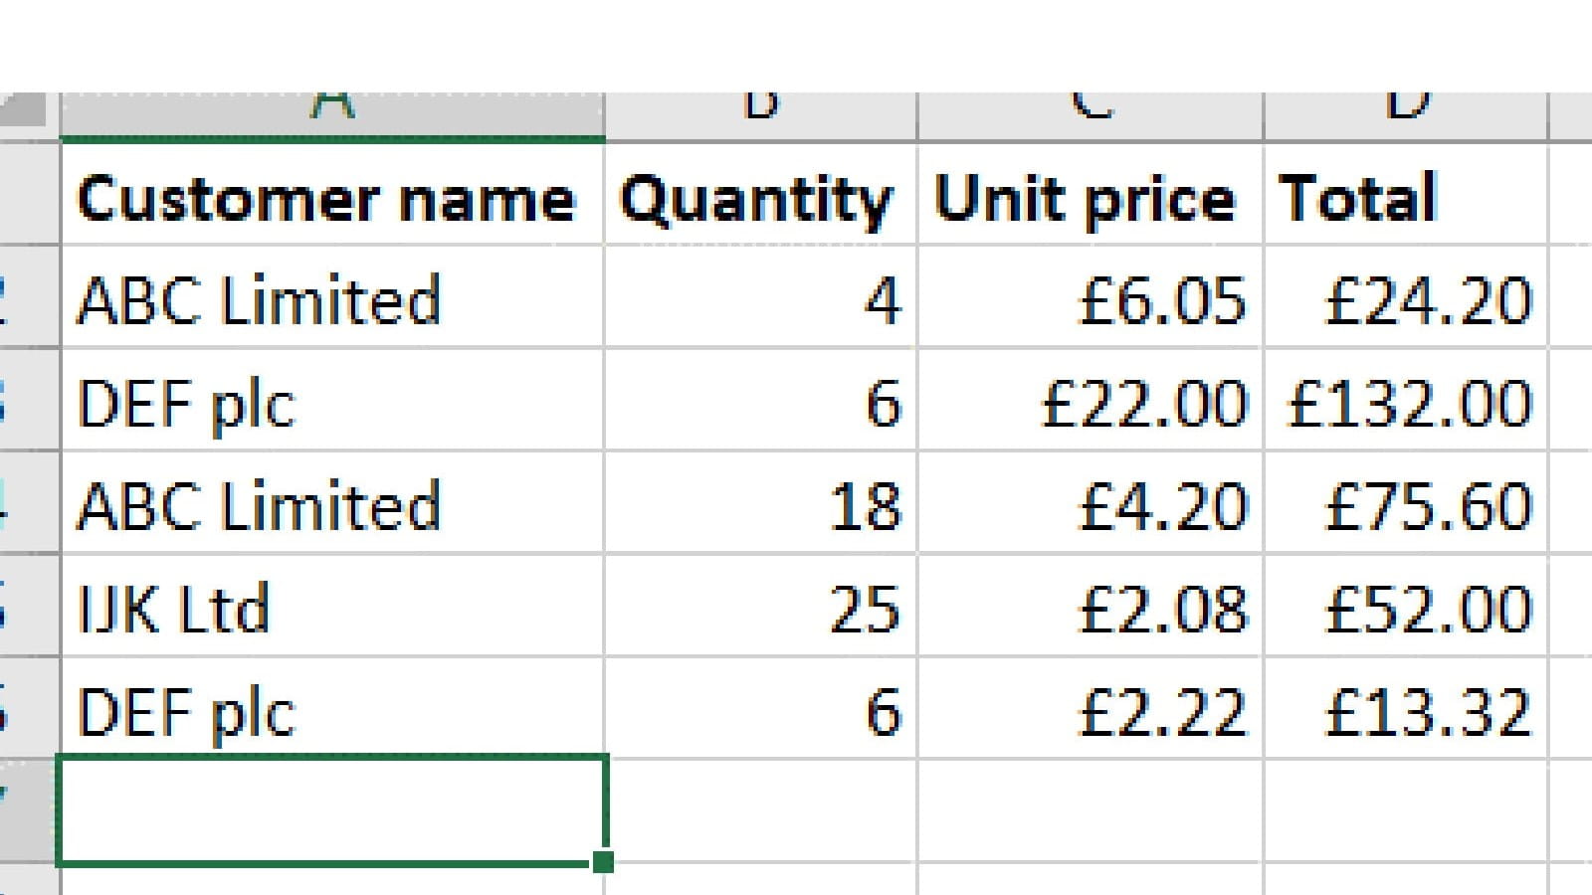
Task: Click the Select All corner triangle
Action: pos(28,109)
